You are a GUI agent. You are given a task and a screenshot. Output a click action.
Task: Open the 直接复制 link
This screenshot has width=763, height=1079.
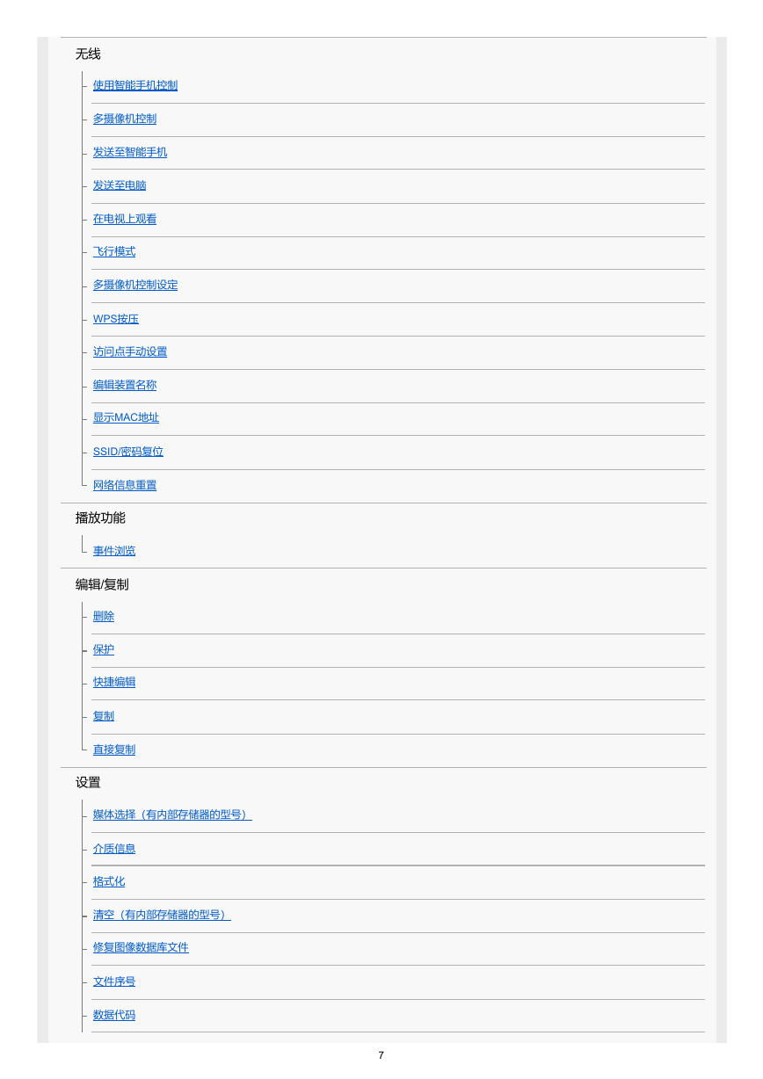[x=114, y=750]
